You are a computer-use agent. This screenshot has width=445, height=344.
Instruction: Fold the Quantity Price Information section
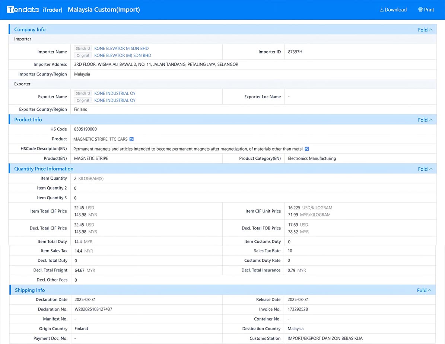[425, 168]
